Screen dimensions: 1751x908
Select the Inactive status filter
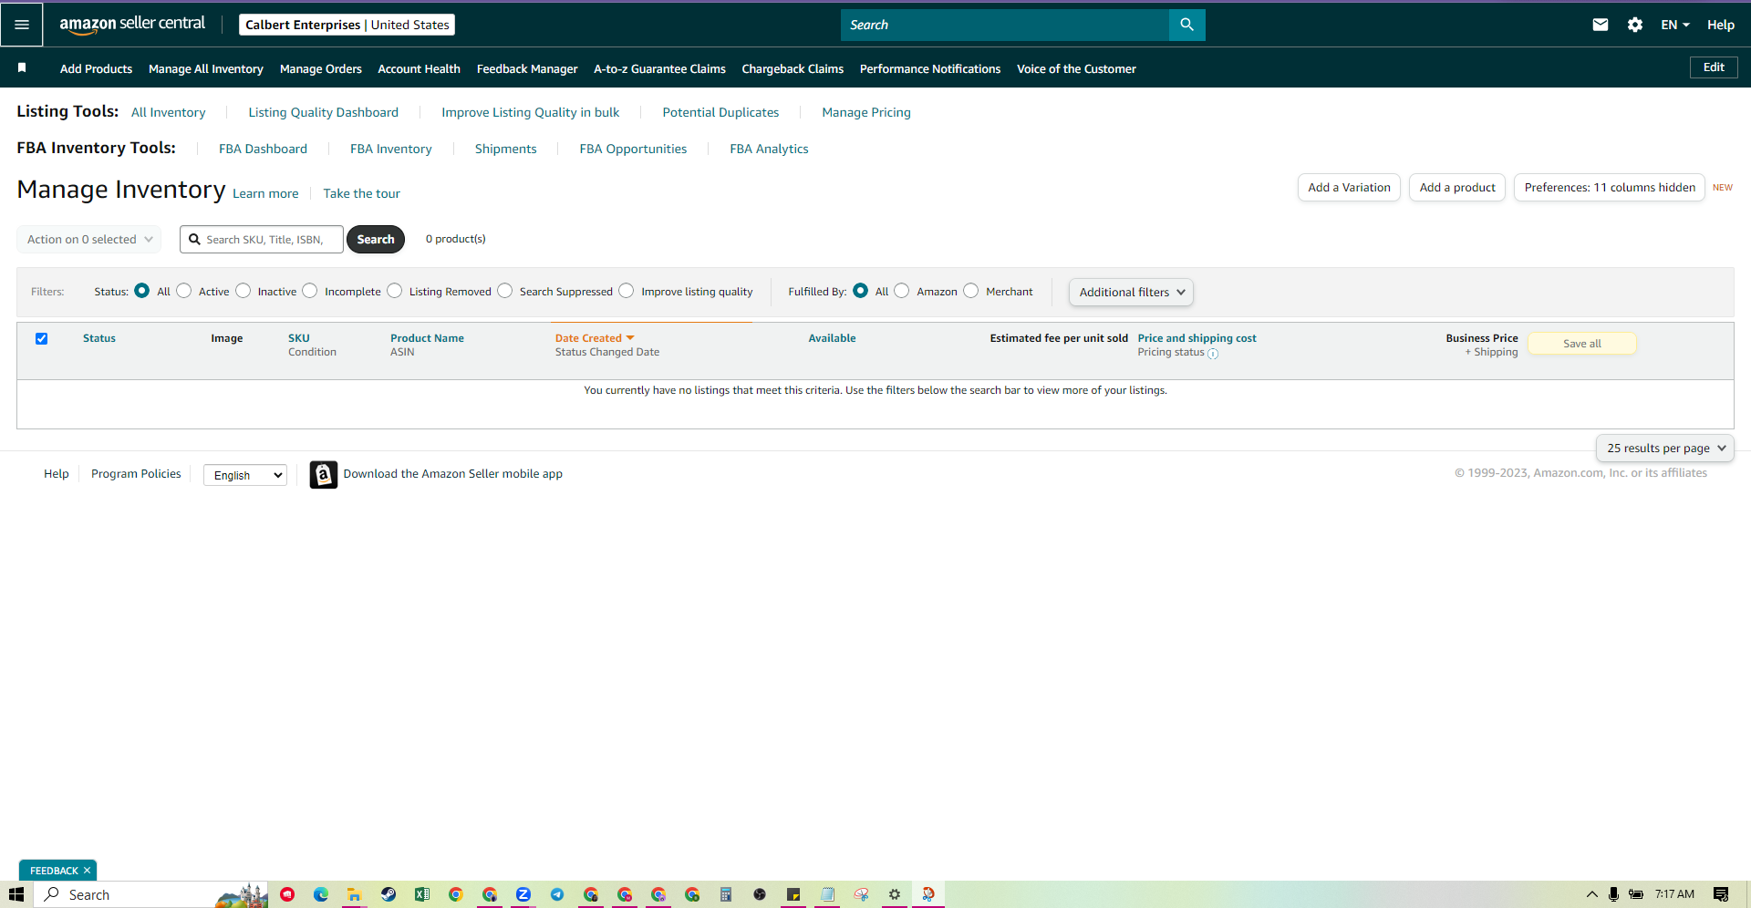243,291
